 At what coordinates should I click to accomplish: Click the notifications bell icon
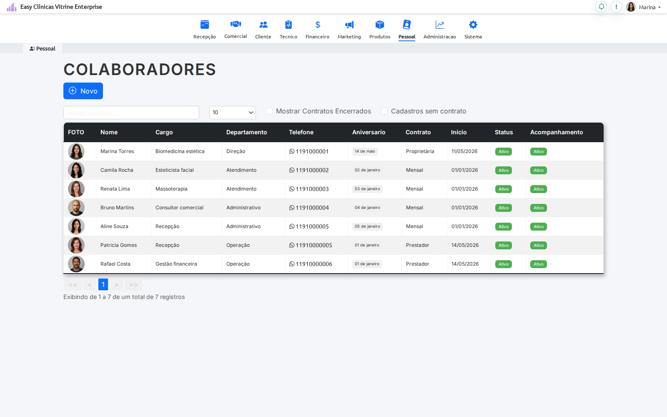pos(601,7)
